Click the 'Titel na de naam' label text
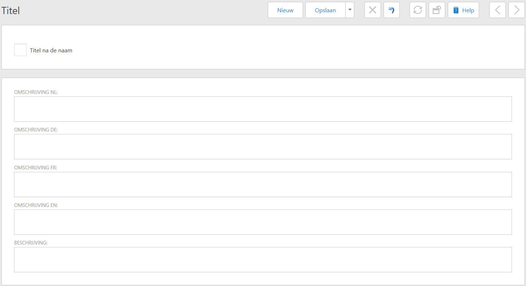Viewport: 526px width, 286px height. (x=51, y=51)
